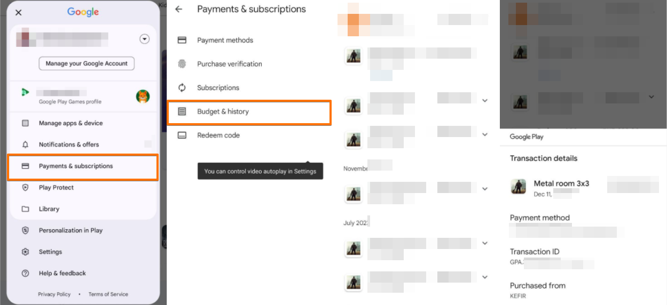
Task: Click the Redeem code icon
Action: click(182, 135)
